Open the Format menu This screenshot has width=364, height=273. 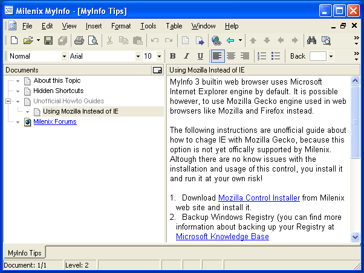tap(121, 26)
